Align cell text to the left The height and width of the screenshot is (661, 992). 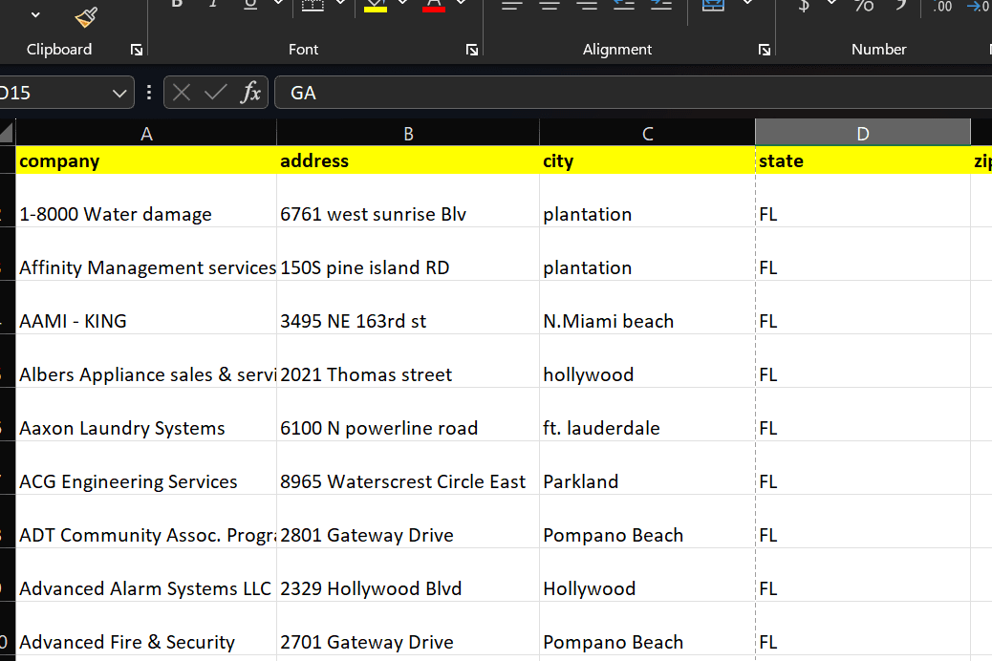coord(512,5)
